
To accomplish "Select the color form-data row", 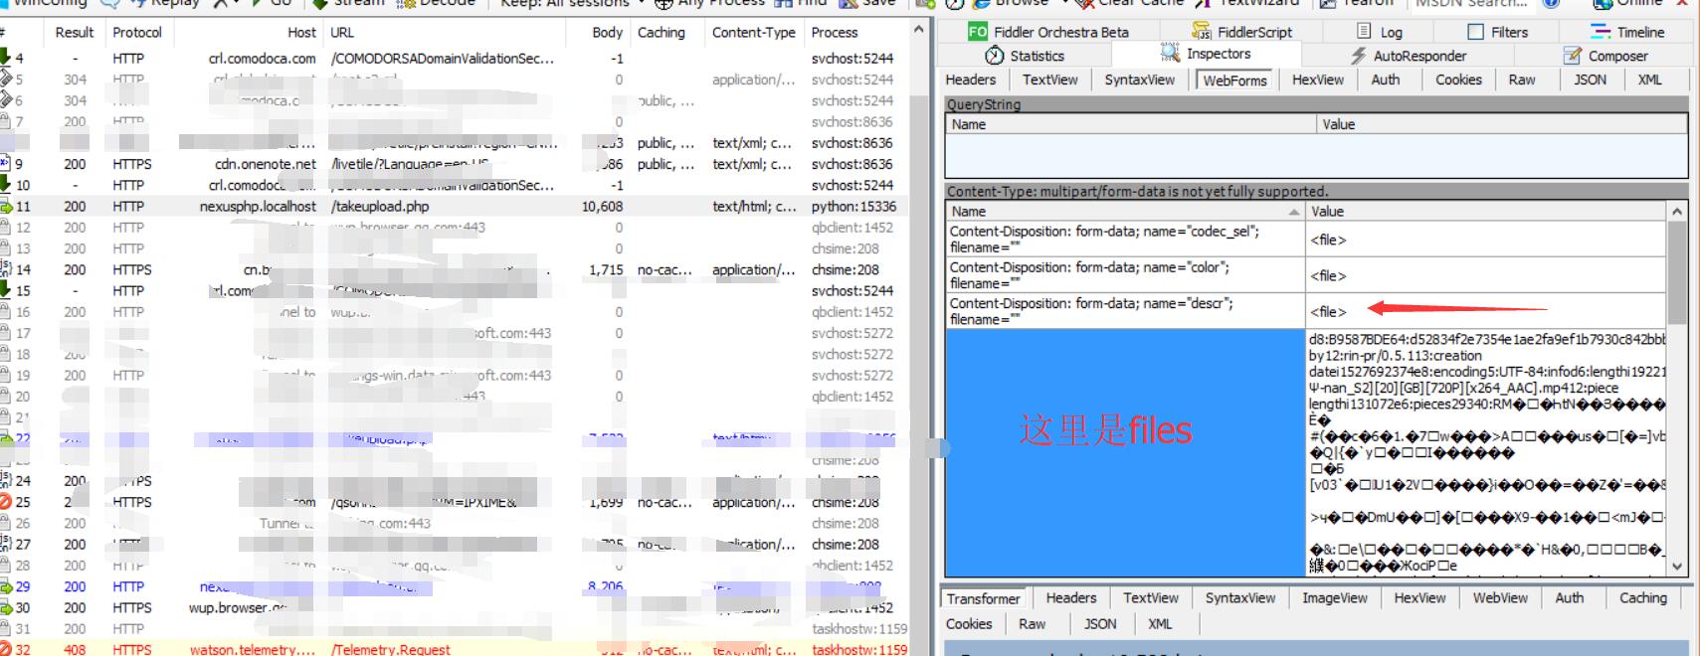I will coord(1307,275).
